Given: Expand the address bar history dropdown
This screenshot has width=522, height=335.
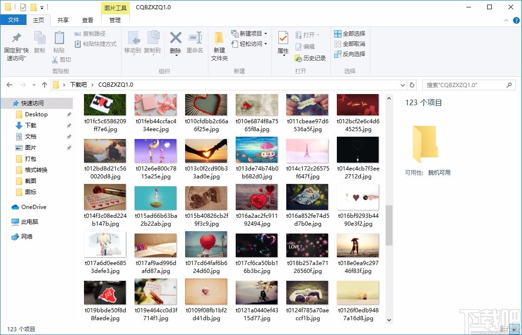Looking at the screenshot, I should coord(402,85).
